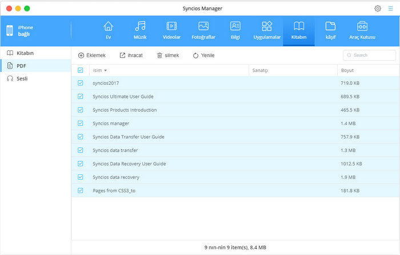
Task: Select the Kitabın books tab
Action: pyautogui.click(x=299, y=31)
